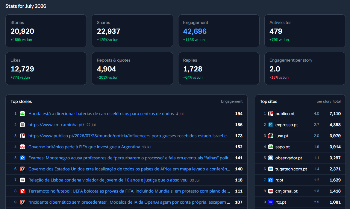
Task: Click the RR icon beside the Exames Montenegro story
Action: click(x=22, y=158)
